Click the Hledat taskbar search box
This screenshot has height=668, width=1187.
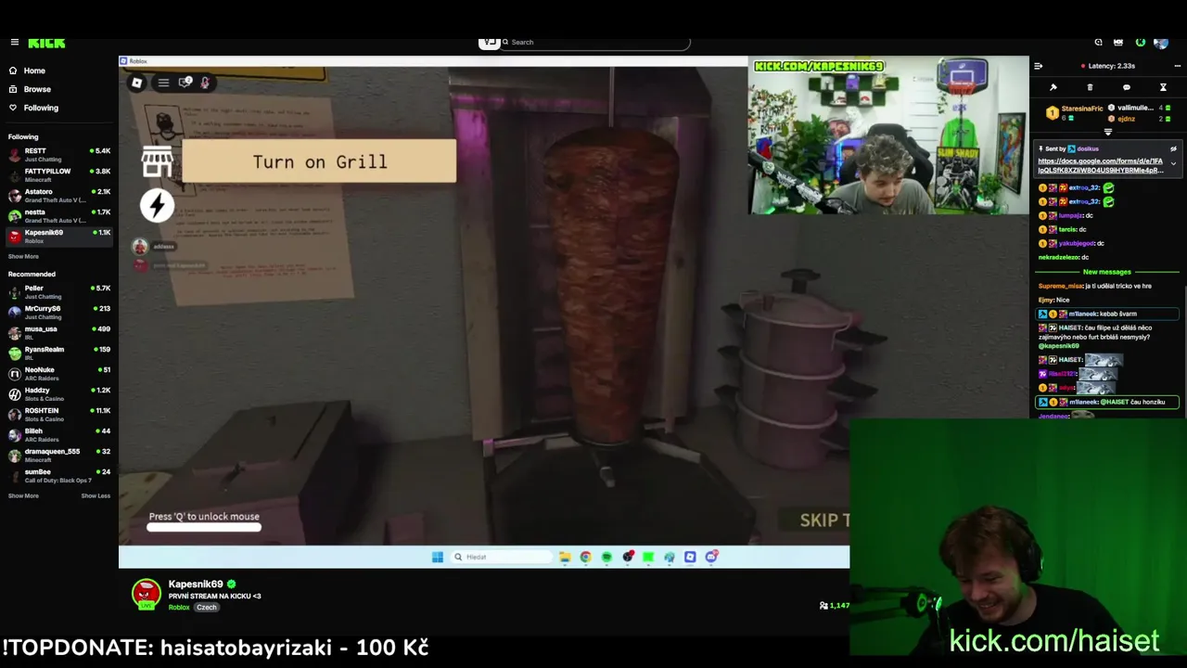[501, 557]
